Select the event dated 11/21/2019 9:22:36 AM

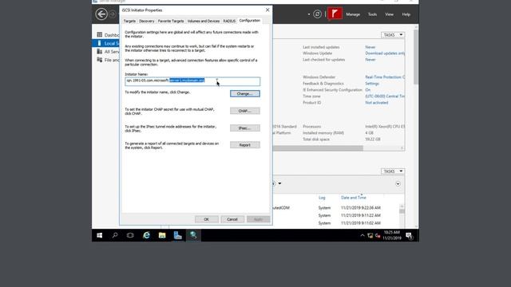(x=361, y=207)
